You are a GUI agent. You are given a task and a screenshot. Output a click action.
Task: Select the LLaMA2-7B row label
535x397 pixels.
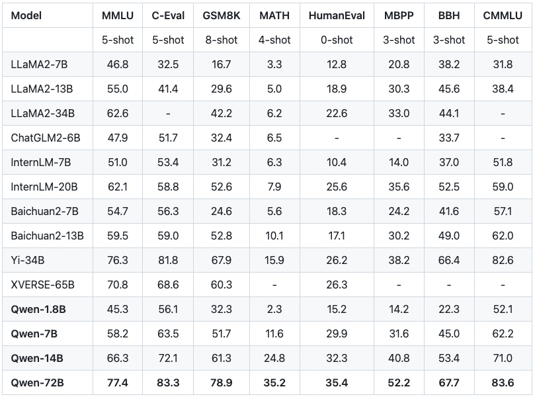38,64
